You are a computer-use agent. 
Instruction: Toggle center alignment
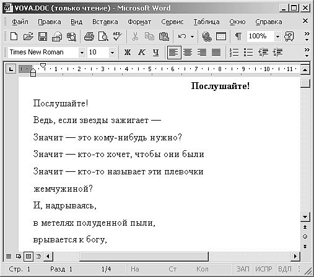pos(188,53)
